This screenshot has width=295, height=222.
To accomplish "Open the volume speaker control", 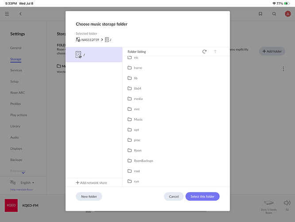I will (x=287, y=203).
